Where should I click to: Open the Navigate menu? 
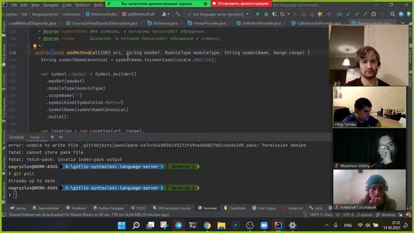tap(50, 5)
